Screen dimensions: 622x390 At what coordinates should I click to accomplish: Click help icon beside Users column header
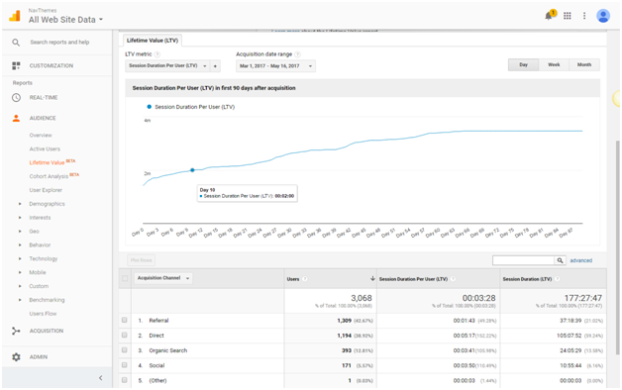click(305, 279)
